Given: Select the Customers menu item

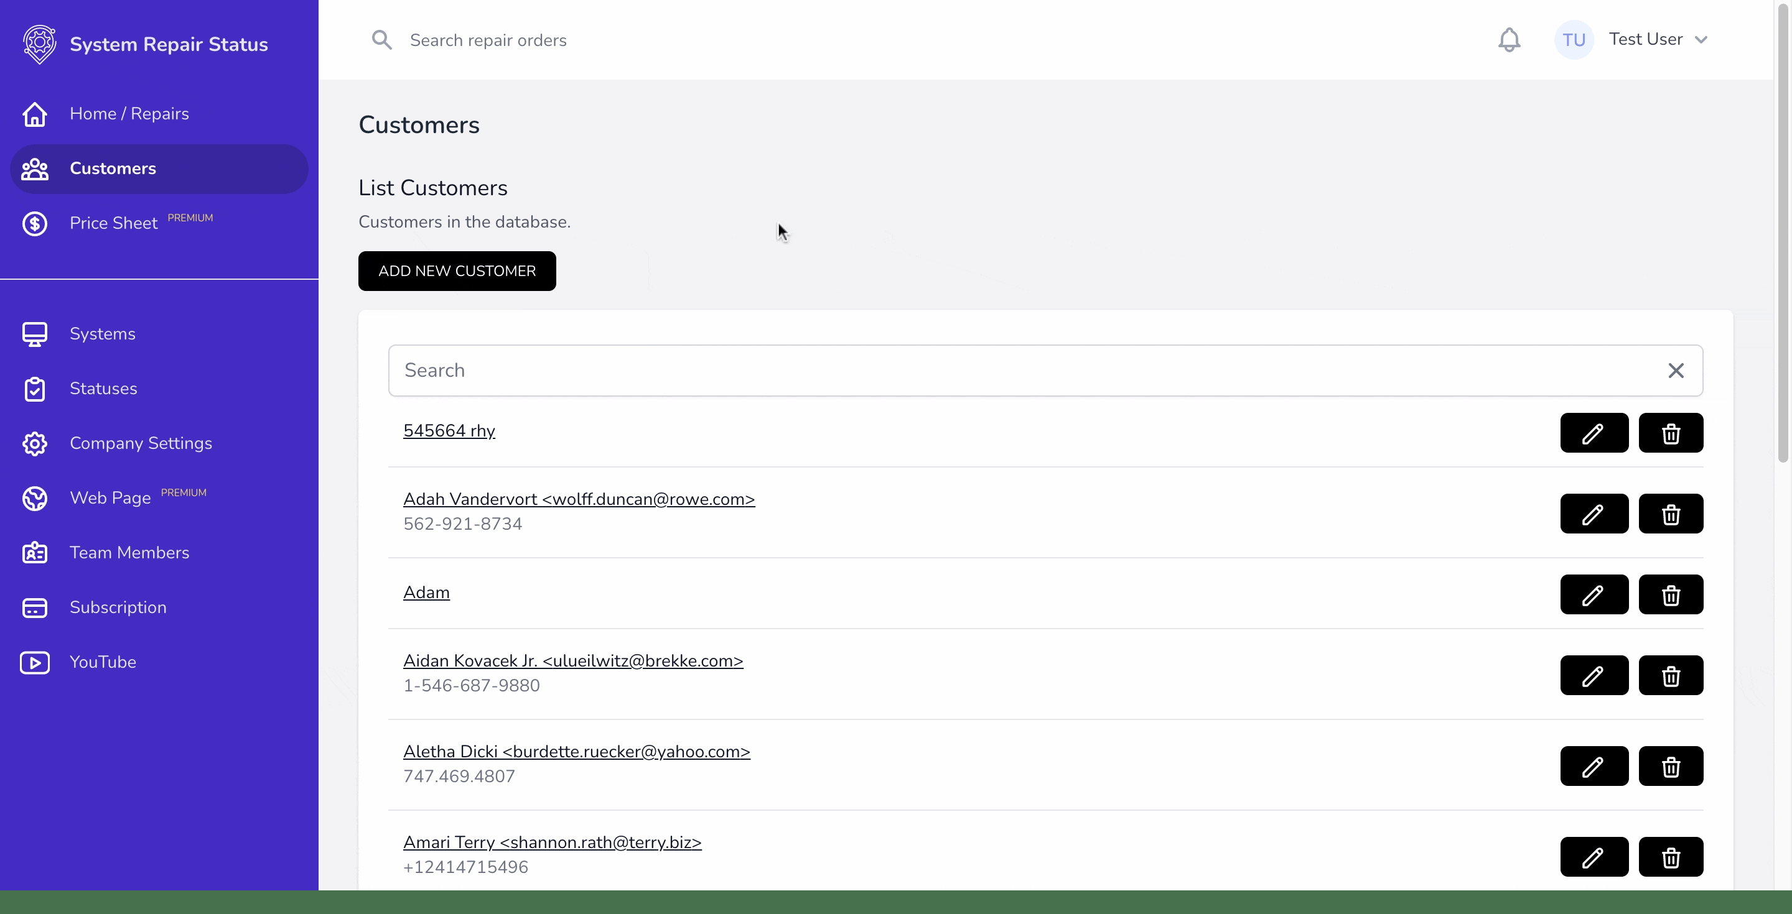Looking at the screenshot, I should click(159, 169).
